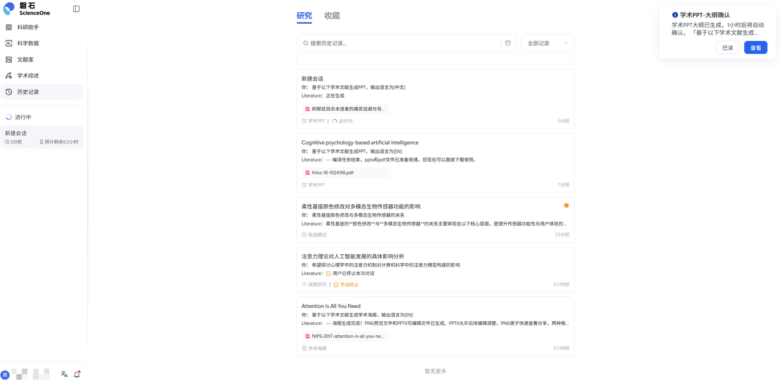The width and height of the screenshot is (781, 384).
Task: Open the language switcher
Action: pyautogui.click(x=63, y=374)
